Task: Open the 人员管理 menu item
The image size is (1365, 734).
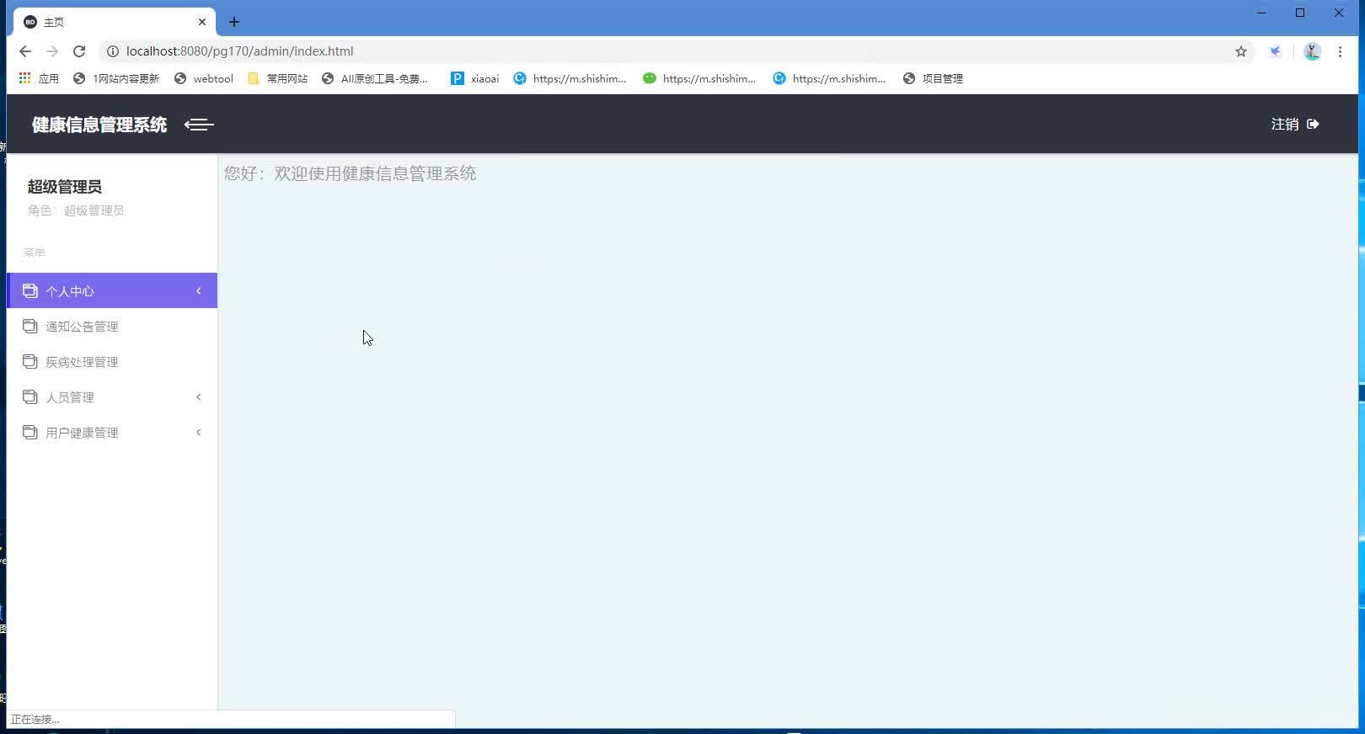Action: point(112,397)
